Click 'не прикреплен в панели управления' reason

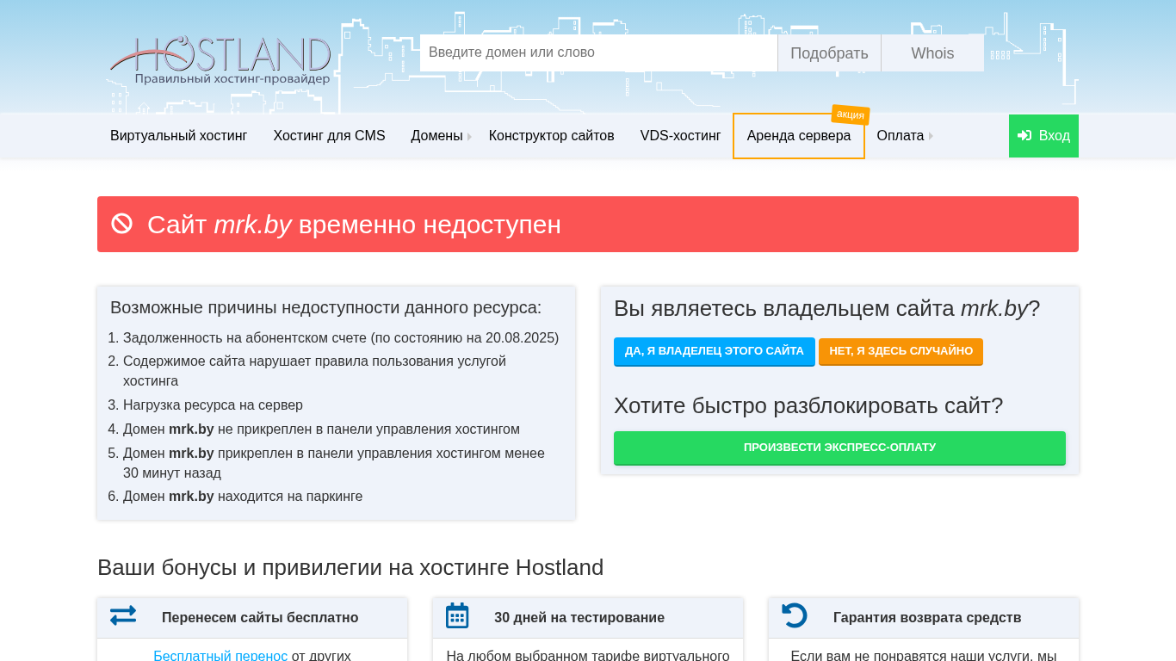point(321,429)
